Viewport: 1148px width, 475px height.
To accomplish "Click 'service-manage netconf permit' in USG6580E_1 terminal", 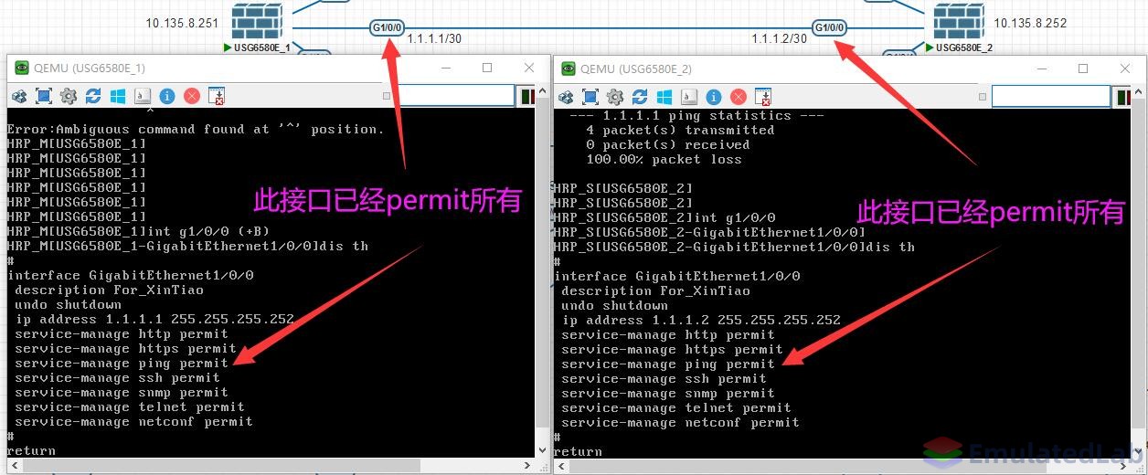I will tap(133, 421).
